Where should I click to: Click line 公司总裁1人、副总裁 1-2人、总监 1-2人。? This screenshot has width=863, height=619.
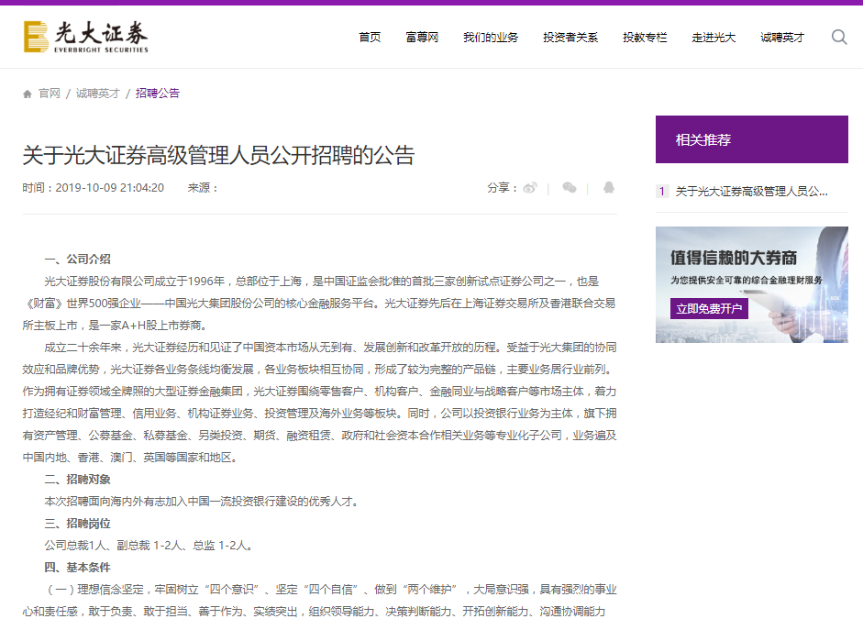[149, 546]
